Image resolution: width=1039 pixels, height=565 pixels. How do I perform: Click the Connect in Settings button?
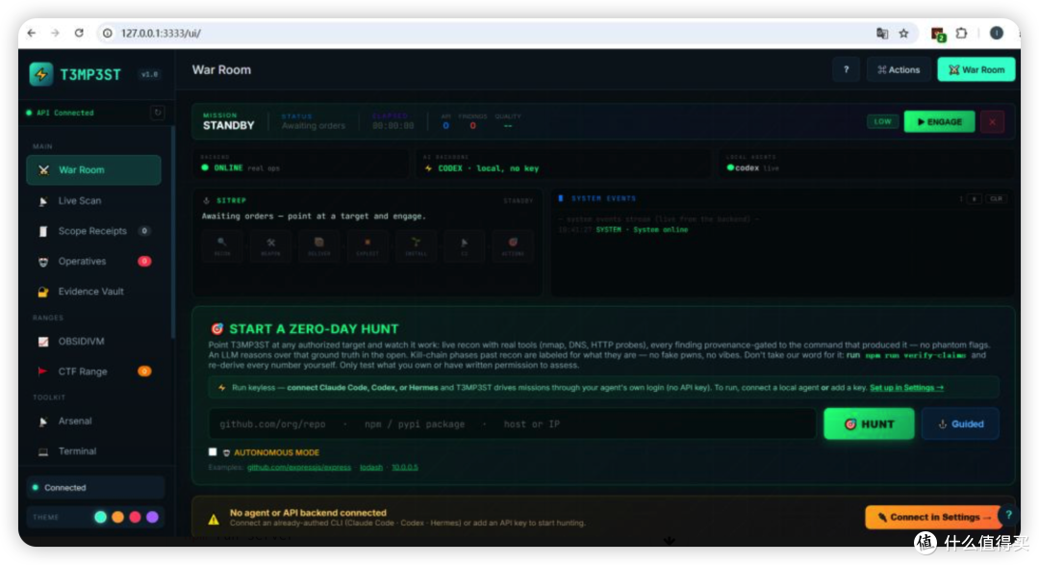pos(933,517)
